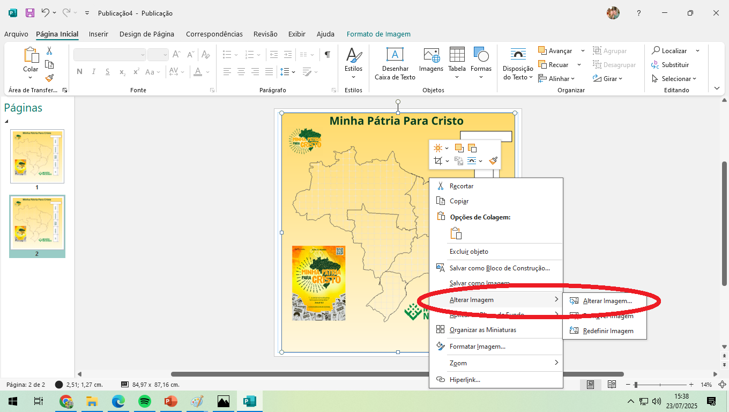
Task: Open the Girar rotate dropdown
Action: 608,79
